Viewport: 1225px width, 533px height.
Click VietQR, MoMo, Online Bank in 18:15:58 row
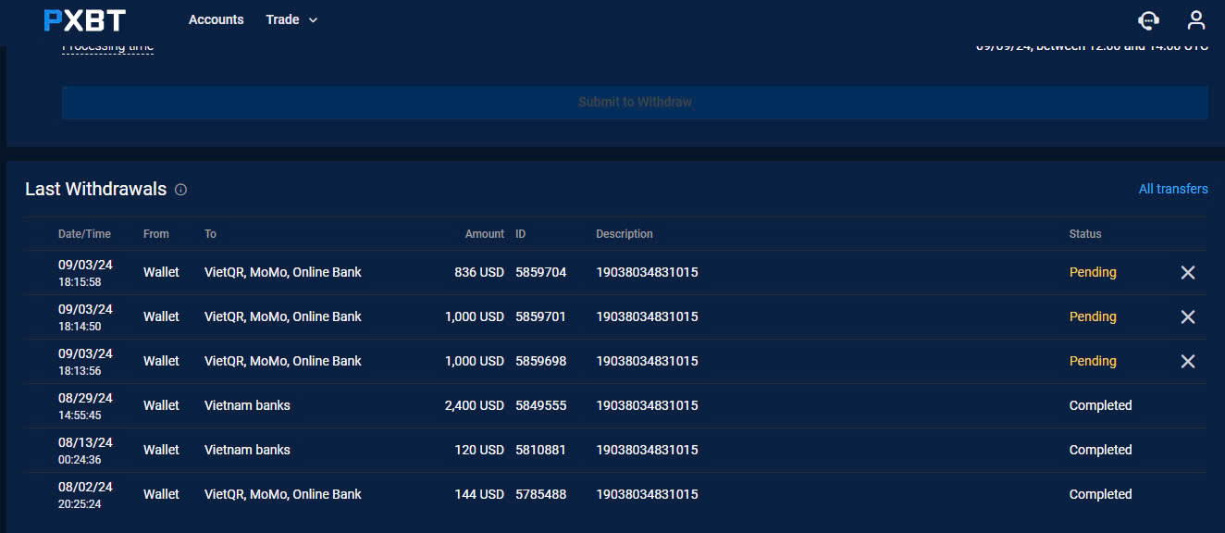coord(283,272)
